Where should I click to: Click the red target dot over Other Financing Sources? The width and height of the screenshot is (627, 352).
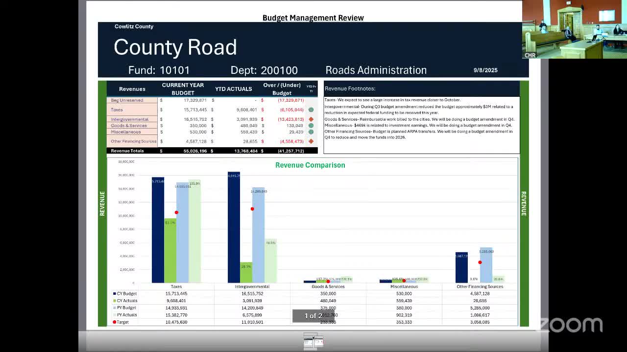click(x=480, y=262)
